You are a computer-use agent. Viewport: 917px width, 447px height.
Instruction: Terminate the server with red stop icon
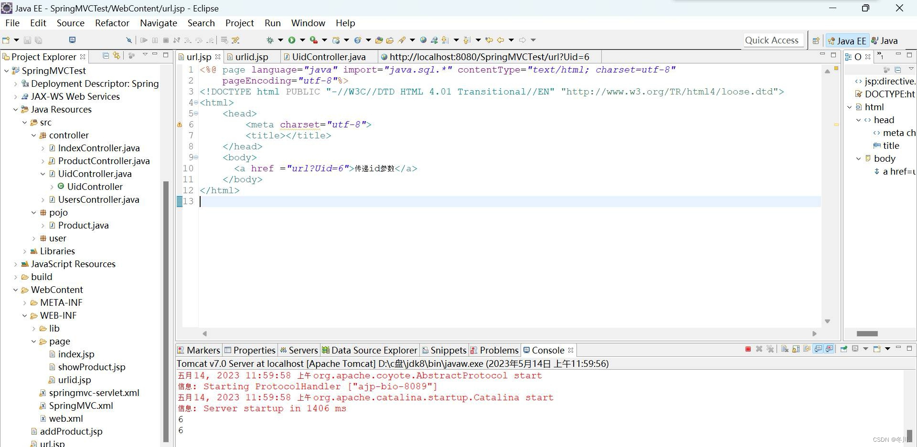click(748, 349)
